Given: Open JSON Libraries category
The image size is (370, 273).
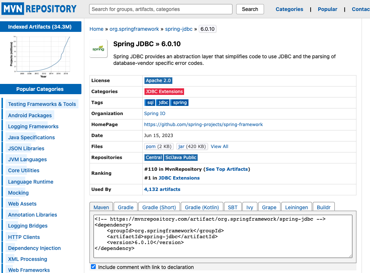Looking at the screenshot, I should click(x=26, y=148).
